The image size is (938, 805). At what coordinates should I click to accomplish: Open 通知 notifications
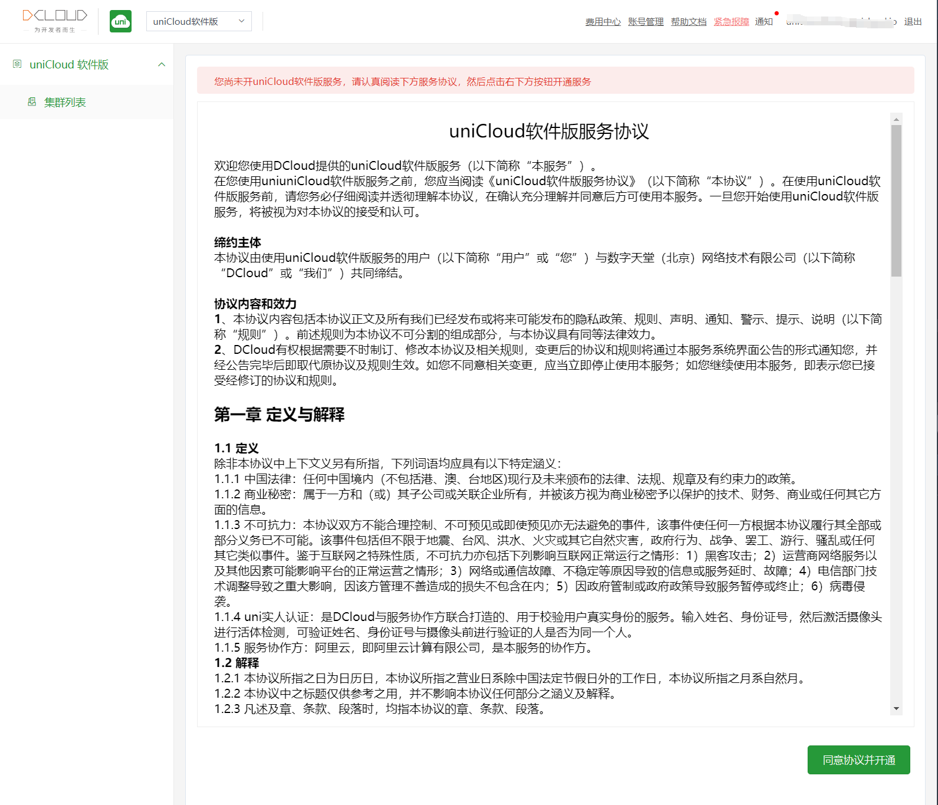pyautogui.click(x=764, y=22)
